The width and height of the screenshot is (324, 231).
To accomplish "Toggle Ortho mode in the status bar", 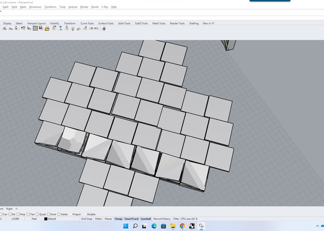I will pos(98,219).
